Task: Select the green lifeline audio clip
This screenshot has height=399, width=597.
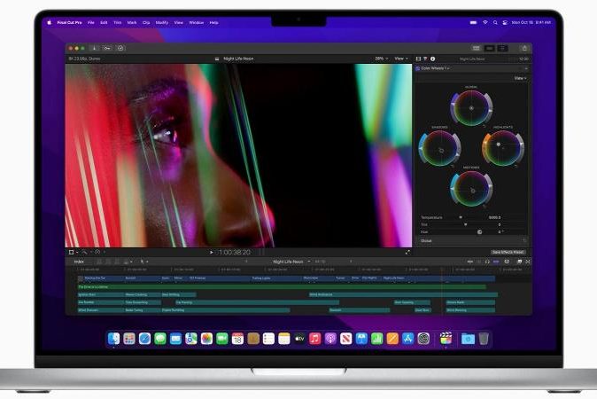Action: coord(282,287)
